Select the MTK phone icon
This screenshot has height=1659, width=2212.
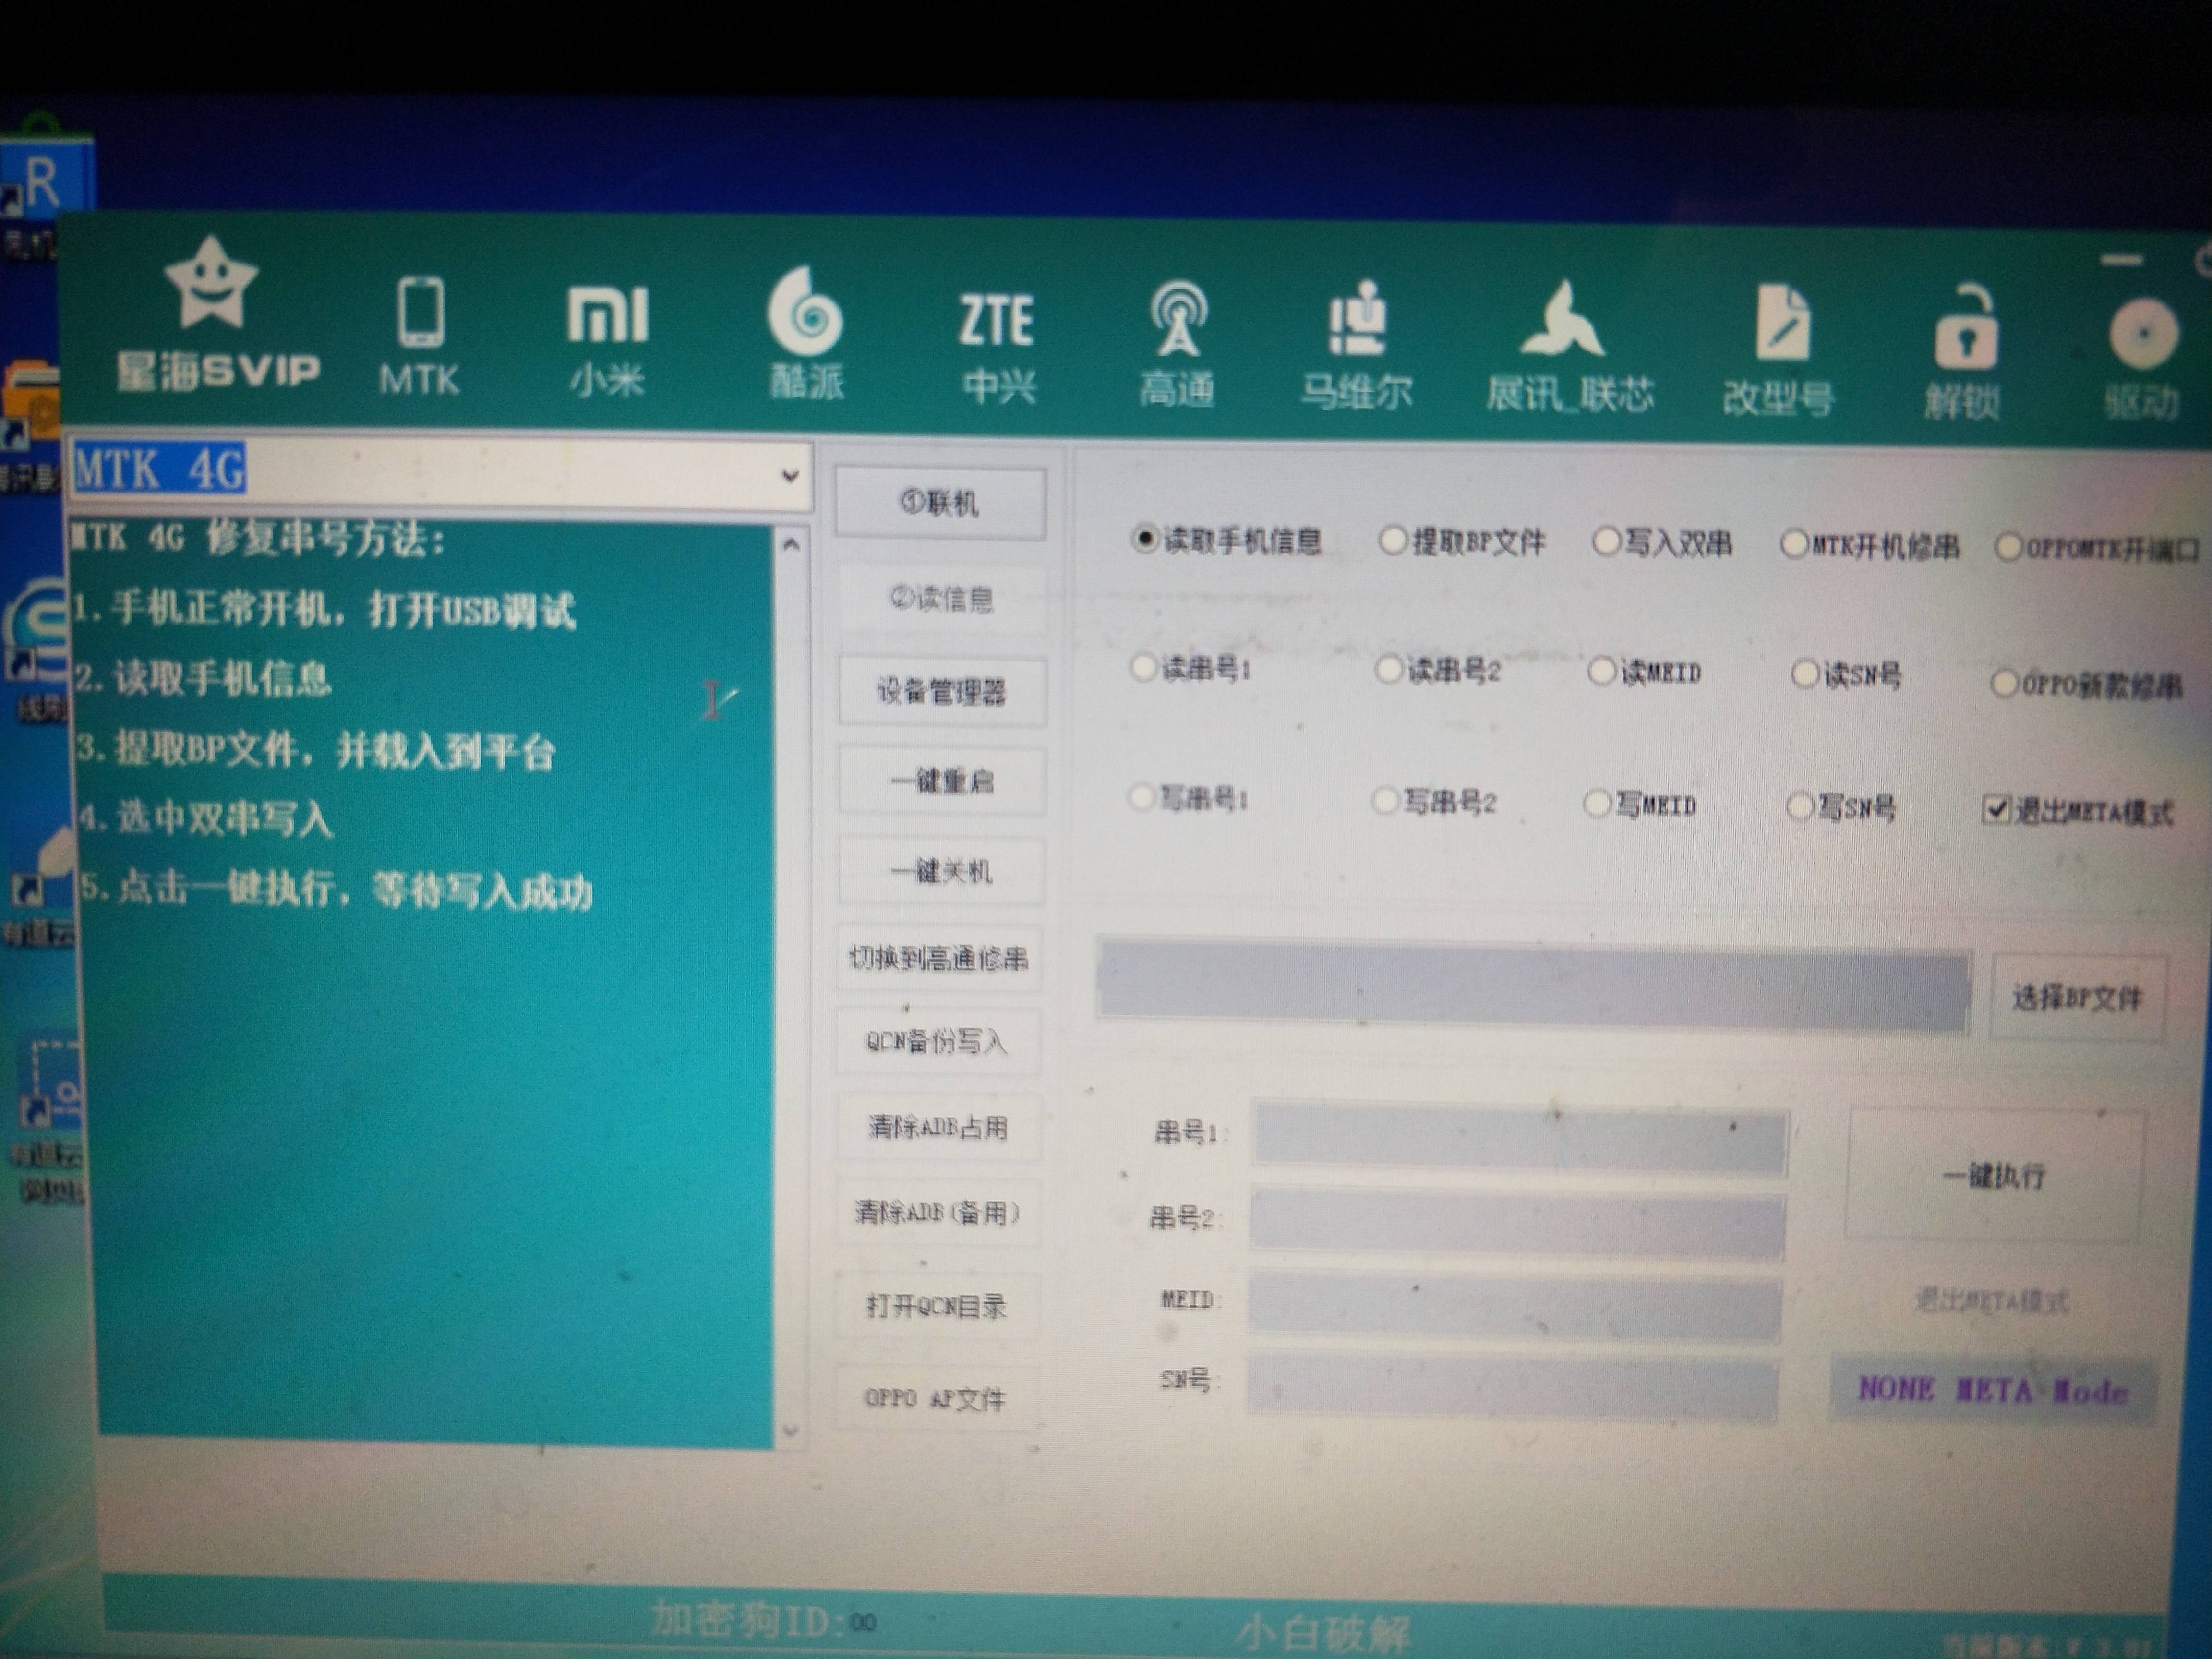pyautogui.click(x=420, y=336)
